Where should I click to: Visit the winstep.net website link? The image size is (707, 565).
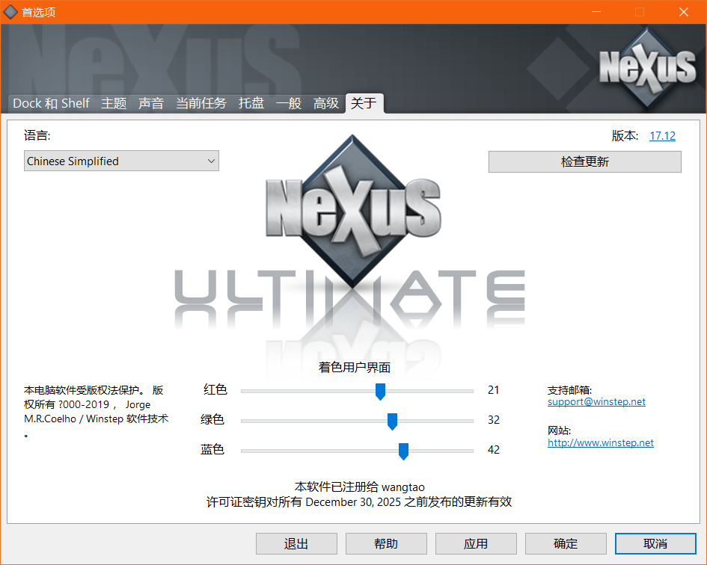pyautogui.click(x=600, y=445)
